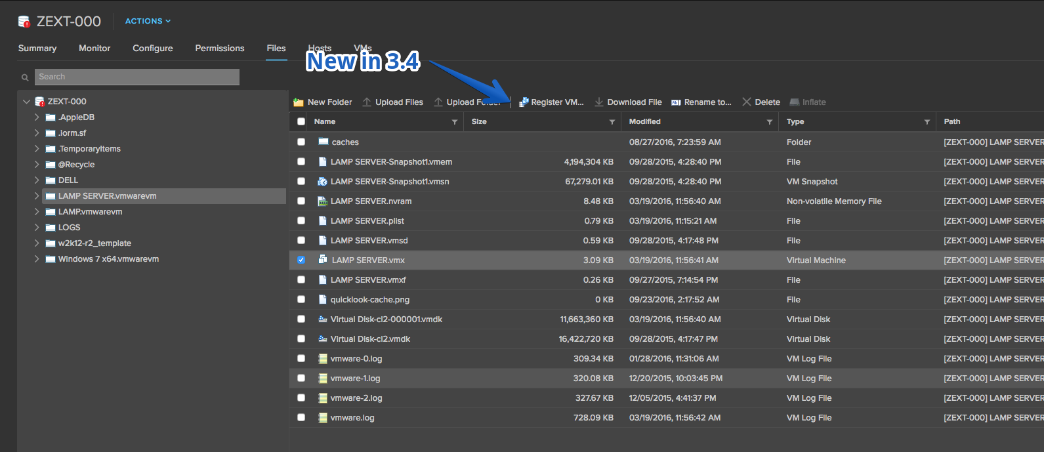This screenshot has width=1044, height=452.
Task: Click Register VM... button label
Action: point(557,102)
